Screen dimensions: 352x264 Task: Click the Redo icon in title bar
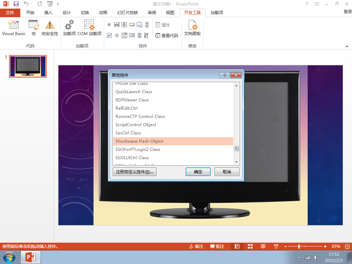click(40, 4)
